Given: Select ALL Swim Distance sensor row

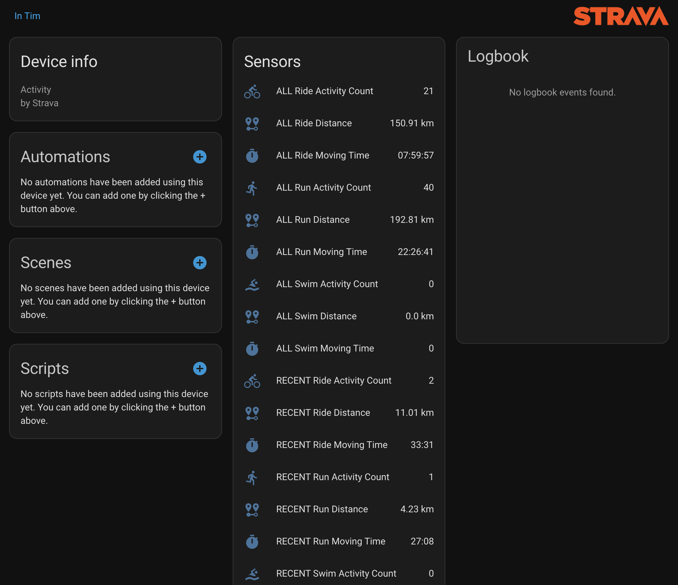Looking at the screenshot, I should tap(316, 316).
